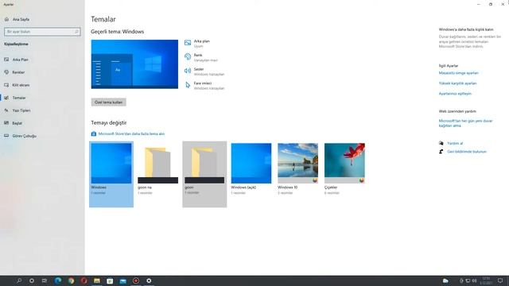This screenshot has height=286, width=509.
Task: Open File Explorer on taskbar
Action: coord(97,280)
